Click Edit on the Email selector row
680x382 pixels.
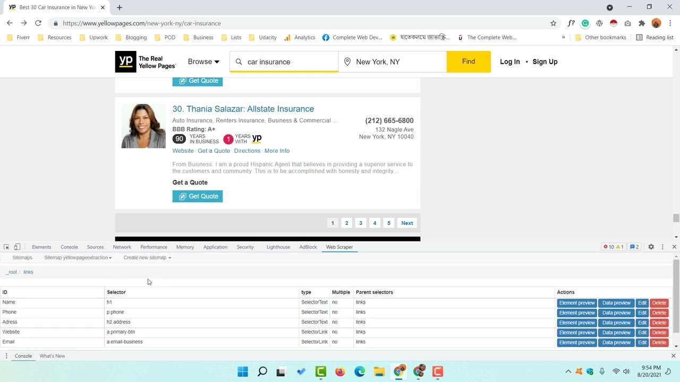pyautogui.click(x=642, y=343)
